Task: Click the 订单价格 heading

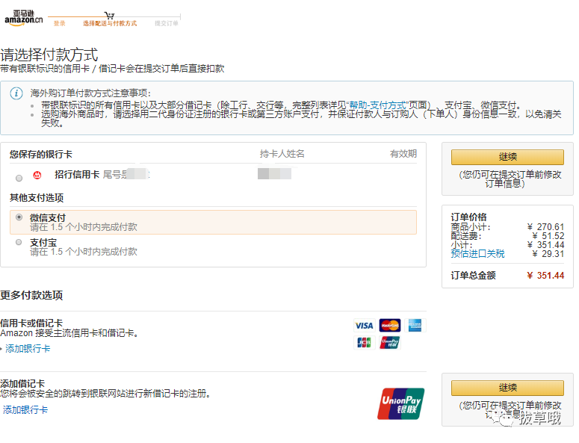Action: click(x=468, y=217)
